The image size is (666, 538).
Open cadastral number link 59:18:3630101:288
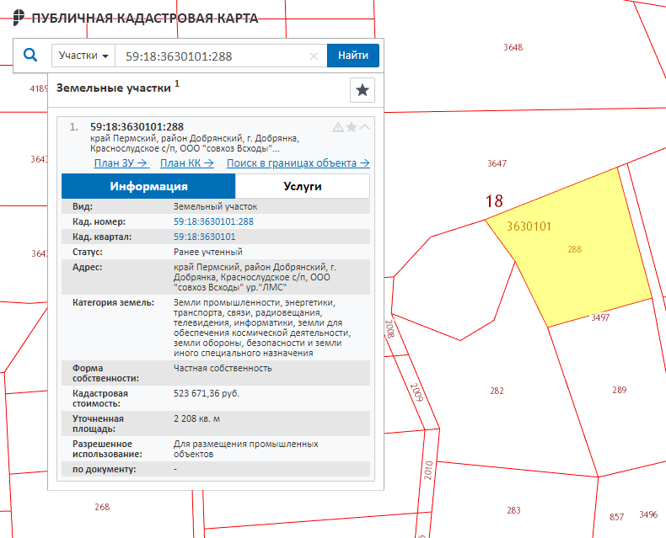pyautogui.click(x=213, y=221)
